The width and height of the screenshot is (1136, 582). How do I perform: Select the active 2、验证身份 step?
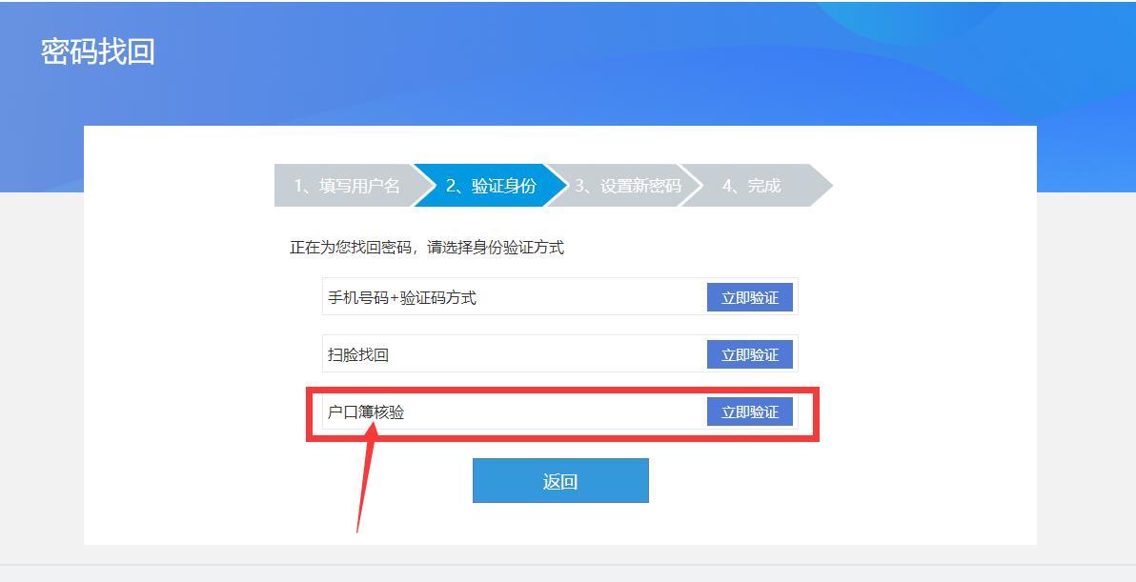[491, 186]
